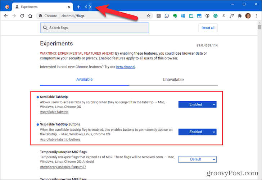
Task: Click the Reset all button
Action: coord(208,28)
